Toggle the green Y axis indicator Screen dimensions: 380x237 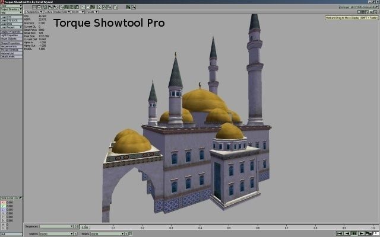coord(3,206)
